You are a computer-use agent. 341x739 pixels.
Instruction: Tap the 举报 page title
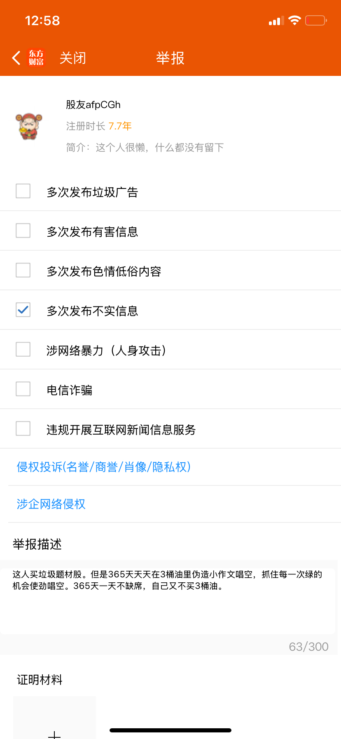pyautogui.click(x=170, y=58)
